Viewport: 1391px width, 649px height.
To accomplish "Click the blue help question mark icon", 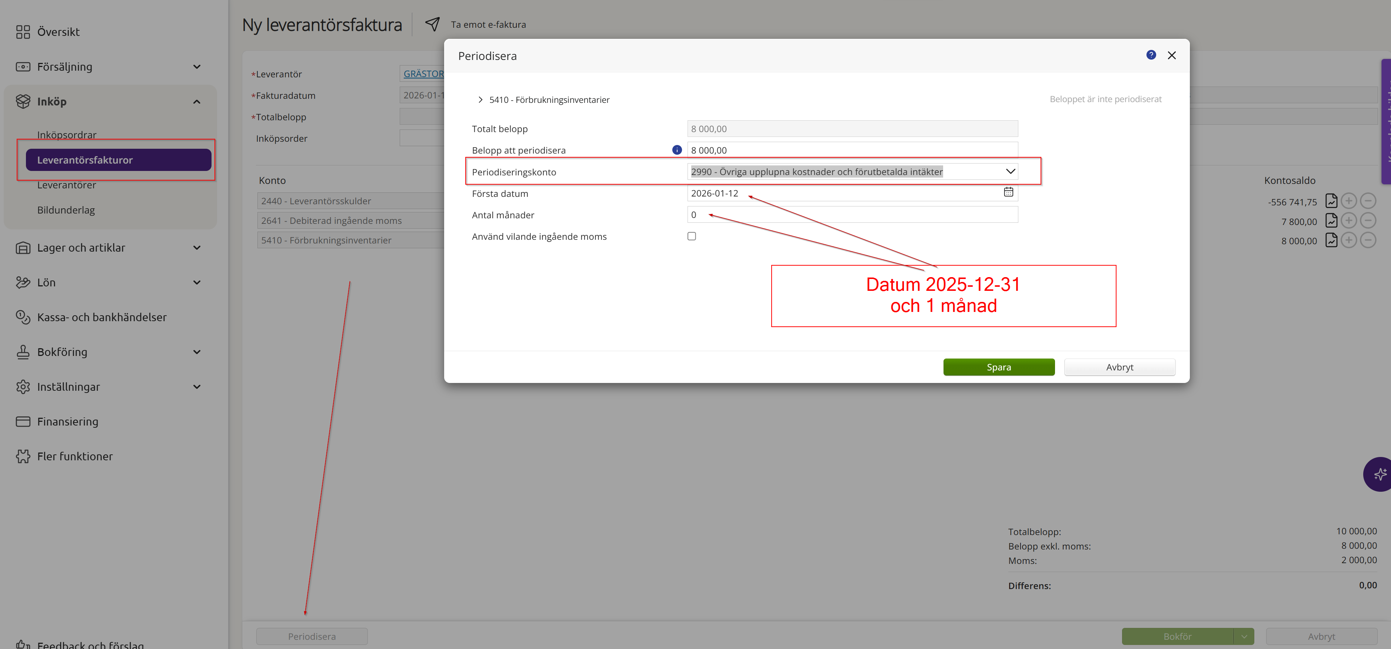I will coord(1151,55).
